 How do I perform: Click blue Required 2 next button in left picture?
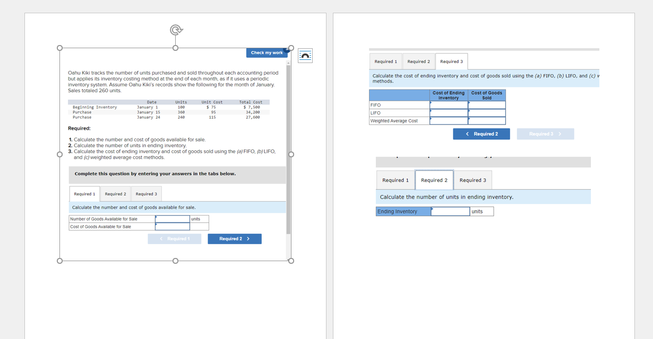(x=235, y=239)
